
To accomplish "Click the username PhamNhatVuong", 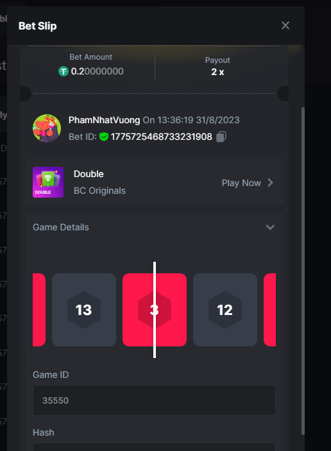I will (x=104, y=120).
